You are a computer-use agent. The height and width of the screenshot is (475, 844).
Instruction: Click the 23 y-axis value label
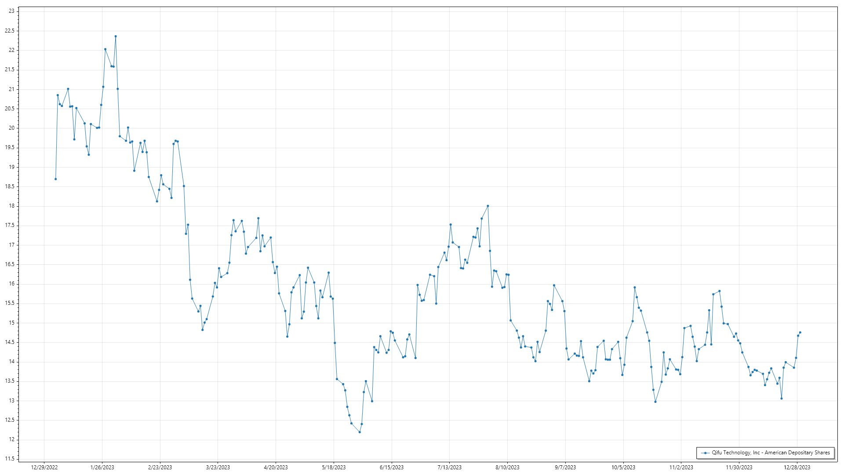point(11,11)
